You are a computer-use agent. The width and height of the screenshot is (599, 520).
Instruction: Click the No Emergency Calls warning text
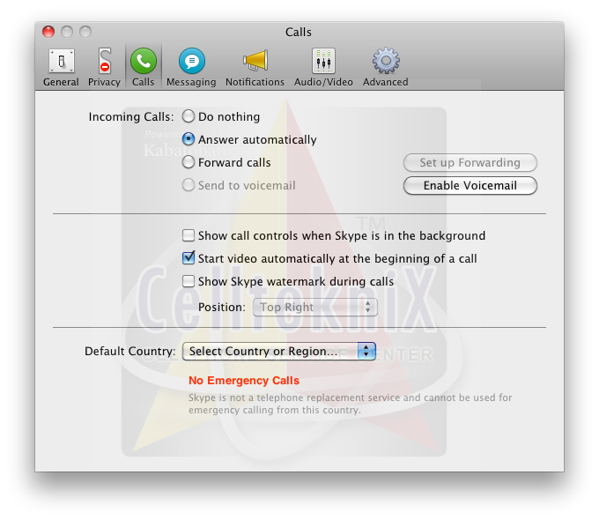[244, 381]
